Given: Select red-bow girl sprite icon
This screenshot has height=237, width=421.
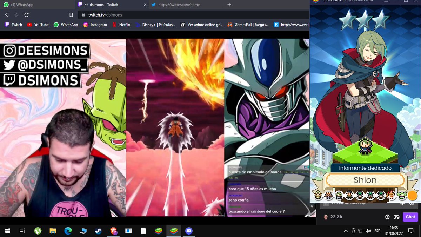Looking at the screenshot, I should click(x=391, y=195).
